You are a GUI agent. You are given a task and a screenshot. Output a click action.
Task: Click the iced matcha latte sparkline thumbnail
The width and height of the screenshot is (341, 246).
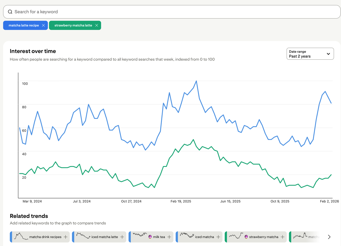(x=83, y=236)
